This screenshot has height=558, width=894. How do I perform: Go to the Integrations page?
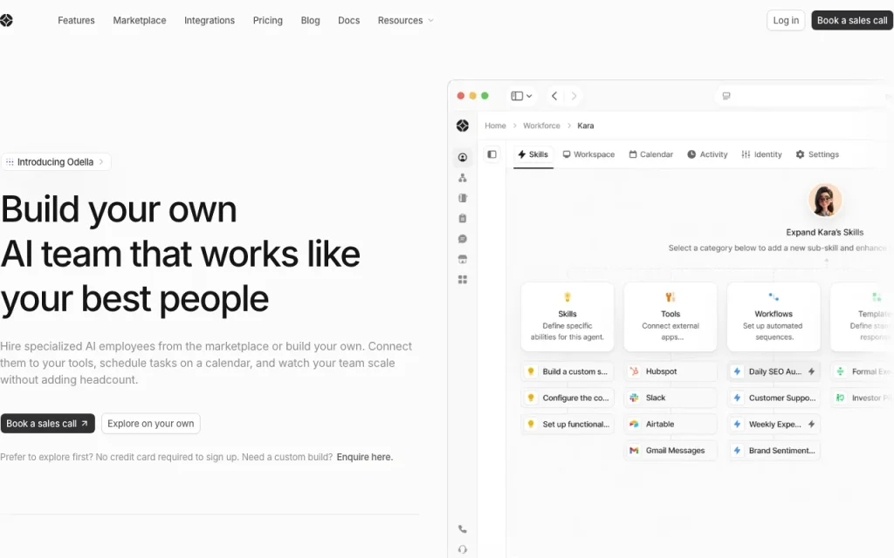210,21
